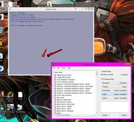Choose the Freelook Casual mode button
This screenshot has width=134, height=122.
point(115,87)
